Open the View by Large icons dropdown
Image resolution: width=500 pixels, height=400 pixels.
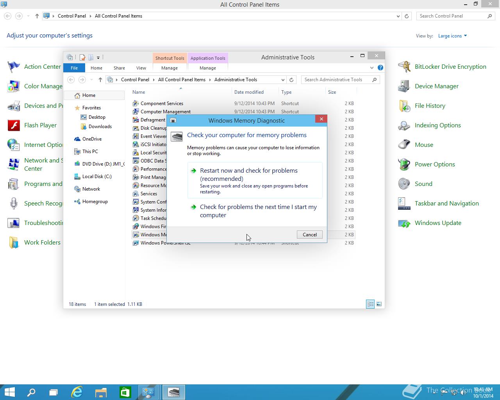click(452, 36)
